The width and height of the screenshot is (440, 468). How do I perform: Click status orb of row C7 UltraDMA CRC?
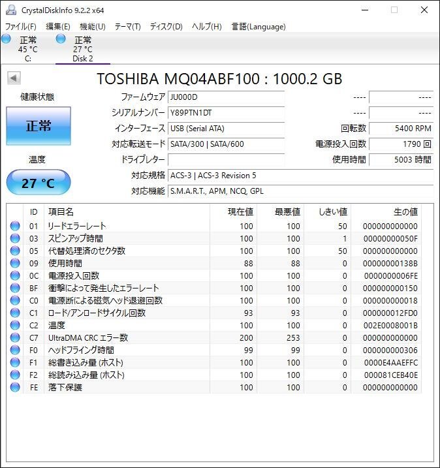coord(15,337)
